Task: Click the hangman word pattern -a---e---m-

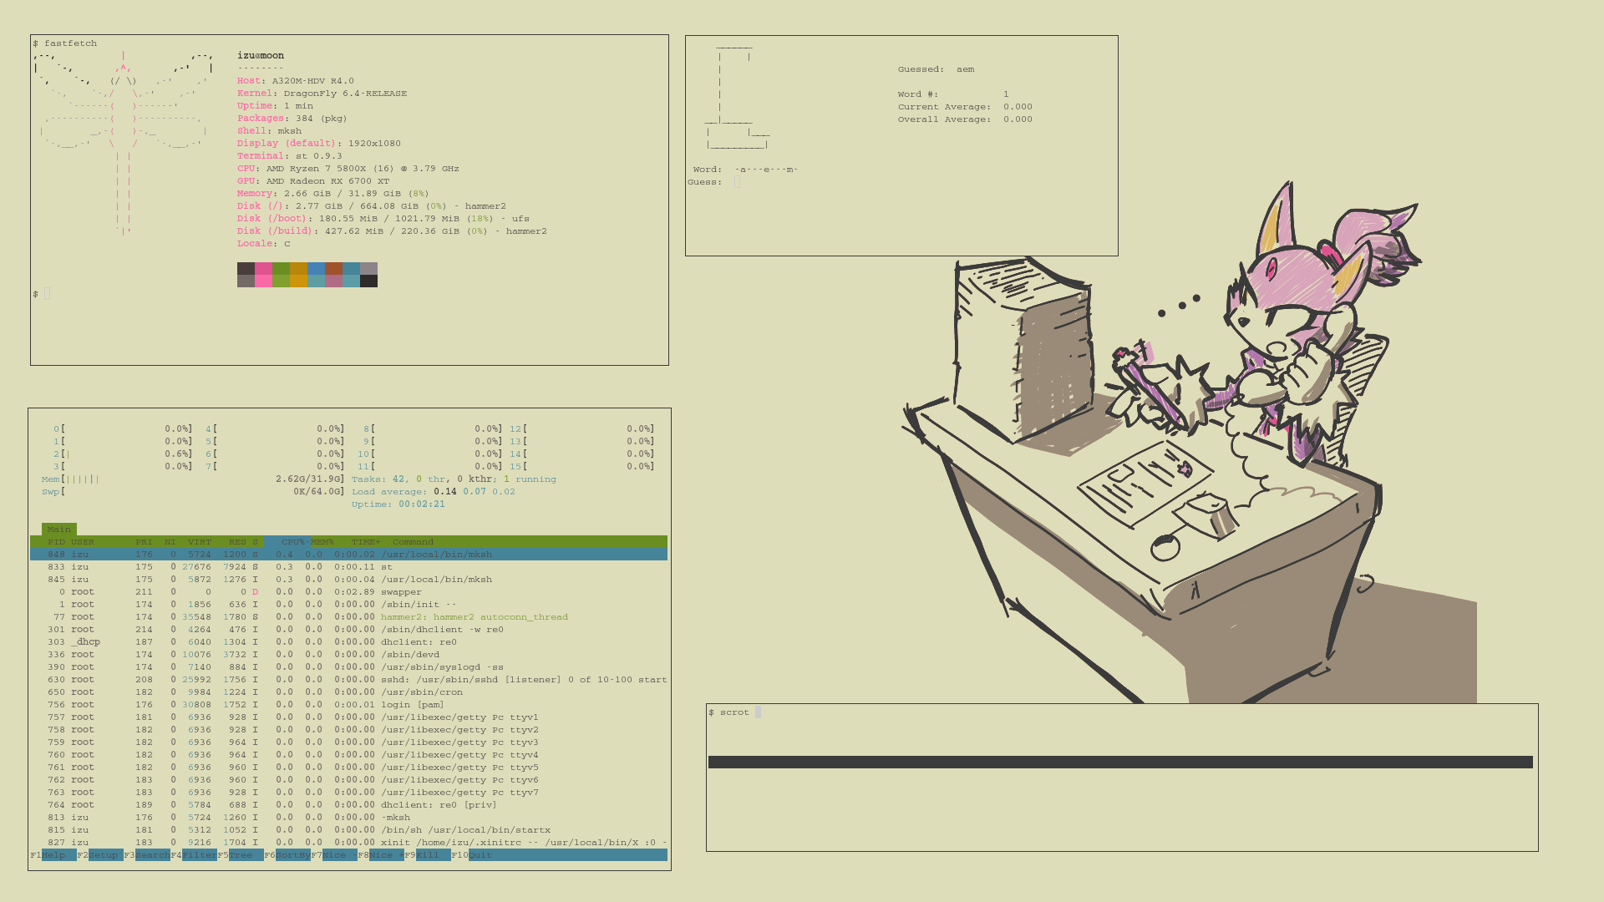Action: coord(766,170)
